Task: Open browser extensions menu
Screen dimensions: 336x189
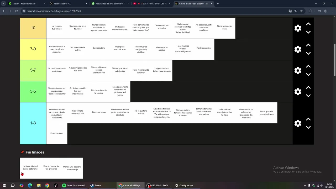Action: point(310,11)
